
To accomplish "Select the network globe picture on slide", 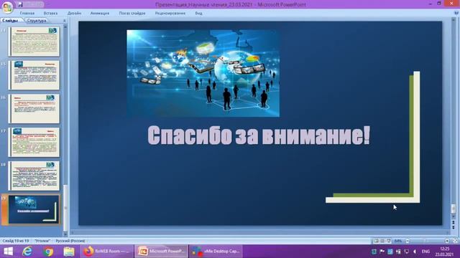I will pyautogui.click(x=203, y=73).
